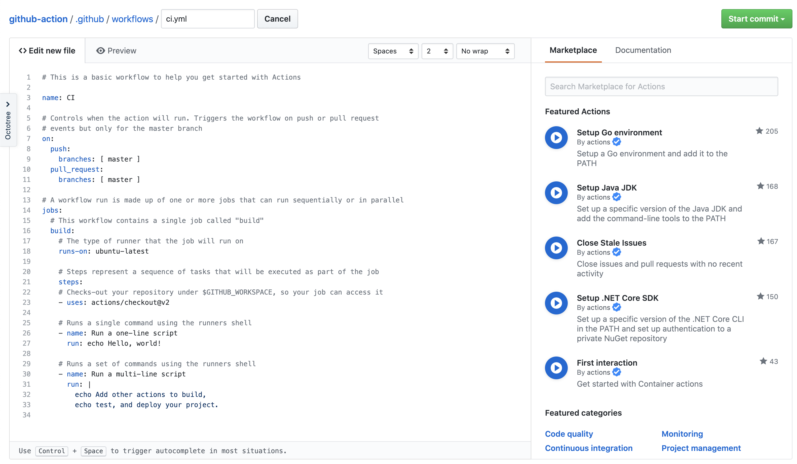The width and height of the screenshot is (797, 464).
Task: Open the No wrap mode dropdown
Action: tap(485, 51)
